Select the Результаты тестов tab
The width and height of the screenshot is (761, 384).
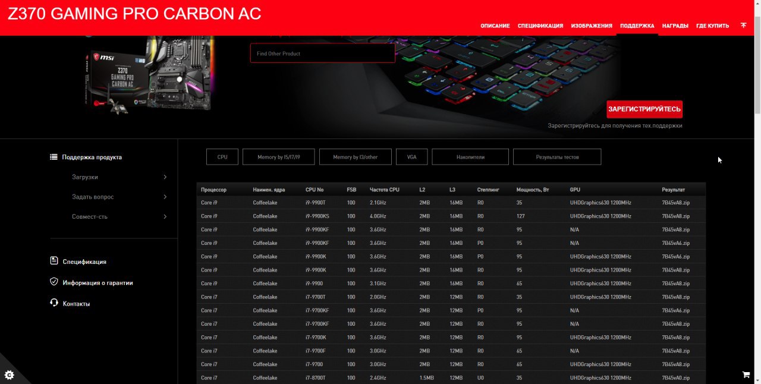557,157
